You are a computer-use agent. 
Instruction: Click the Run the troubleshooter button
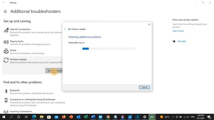(54, 71)
